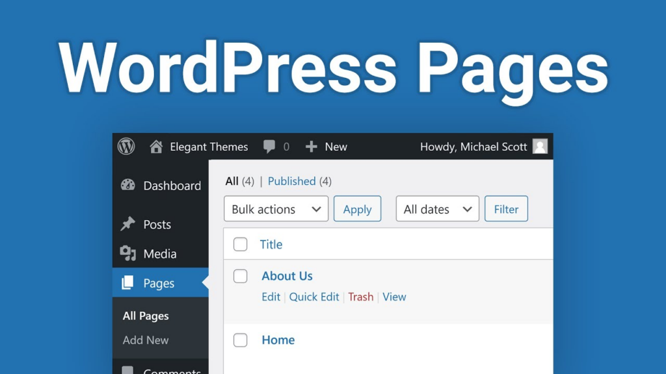Check the select-all checkbox in the Title header
The width and height of the screenshot is (666, 374).
point(240,244)
